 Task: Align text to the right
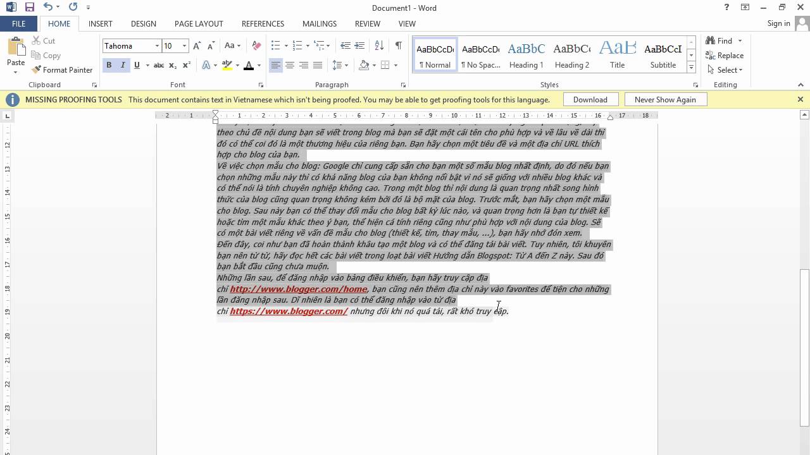coord(304,65)
